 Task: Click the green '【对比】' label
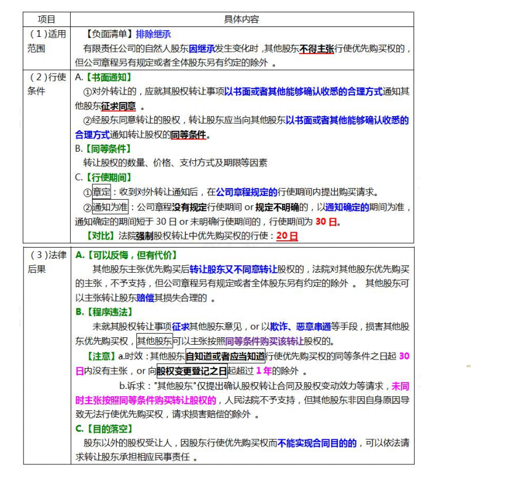coord(100,236)
